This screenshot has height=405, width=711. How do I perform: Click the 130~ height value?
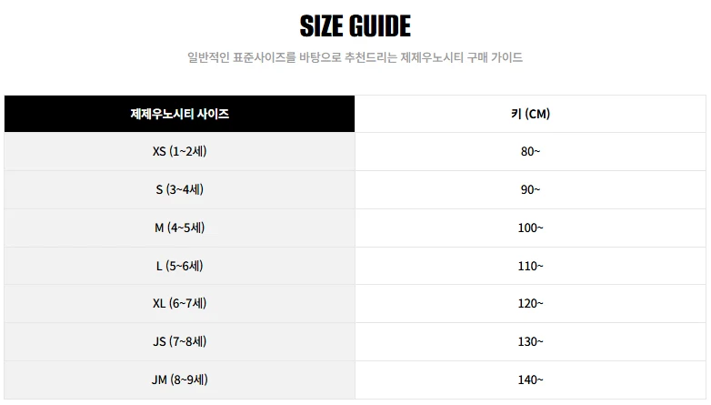coord(530,341)
